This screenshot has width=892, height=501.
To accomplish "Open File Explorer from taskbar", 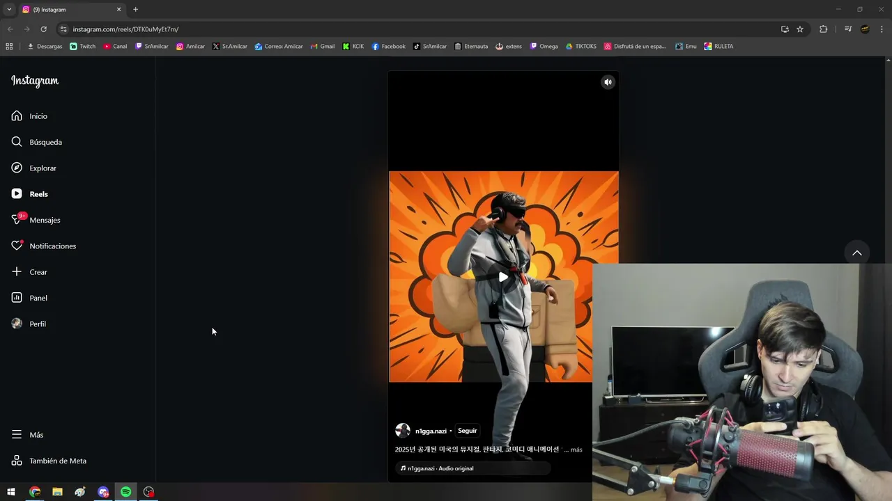I will [57, 492].
